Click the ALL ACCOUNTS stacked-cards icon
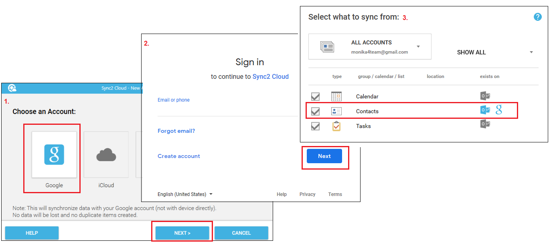The height and width of the screenshot is (244, 551). click(328, 46)
